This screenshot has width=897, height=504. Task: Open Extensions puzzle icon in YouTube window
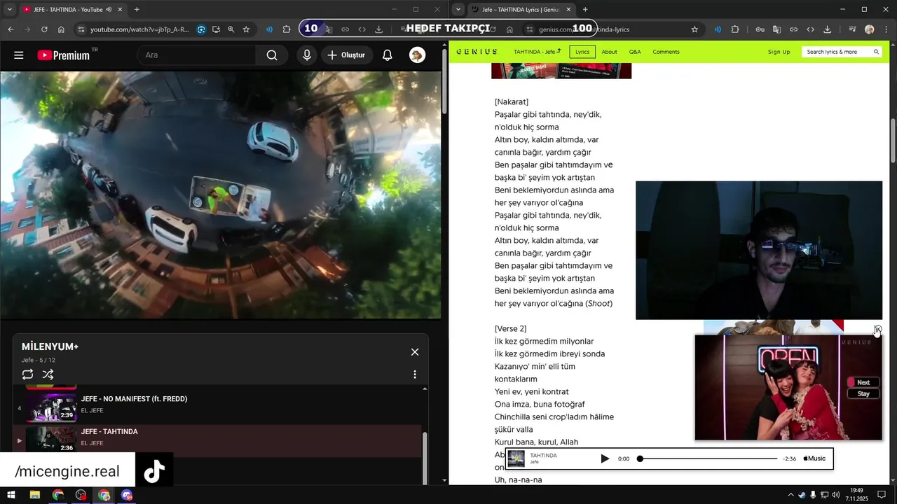287,29
